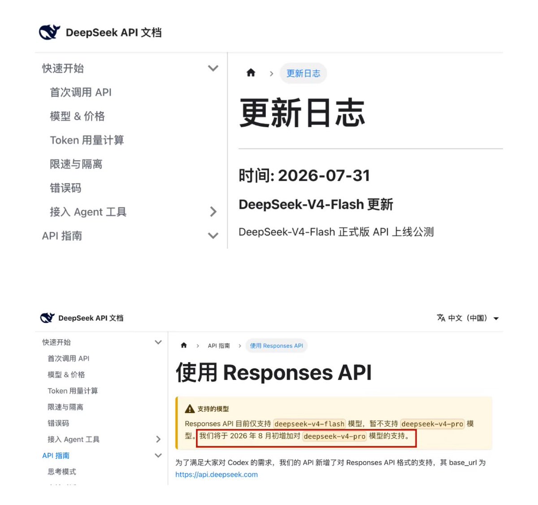Click the 更新日志 breadcrumb pill
The height and width of the screenshot is (505, 538).
click(x=304, y=73)
